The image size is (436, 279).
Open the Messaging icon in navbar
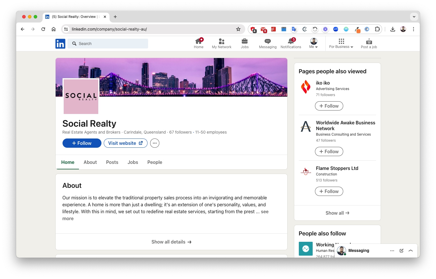[268, 41]
